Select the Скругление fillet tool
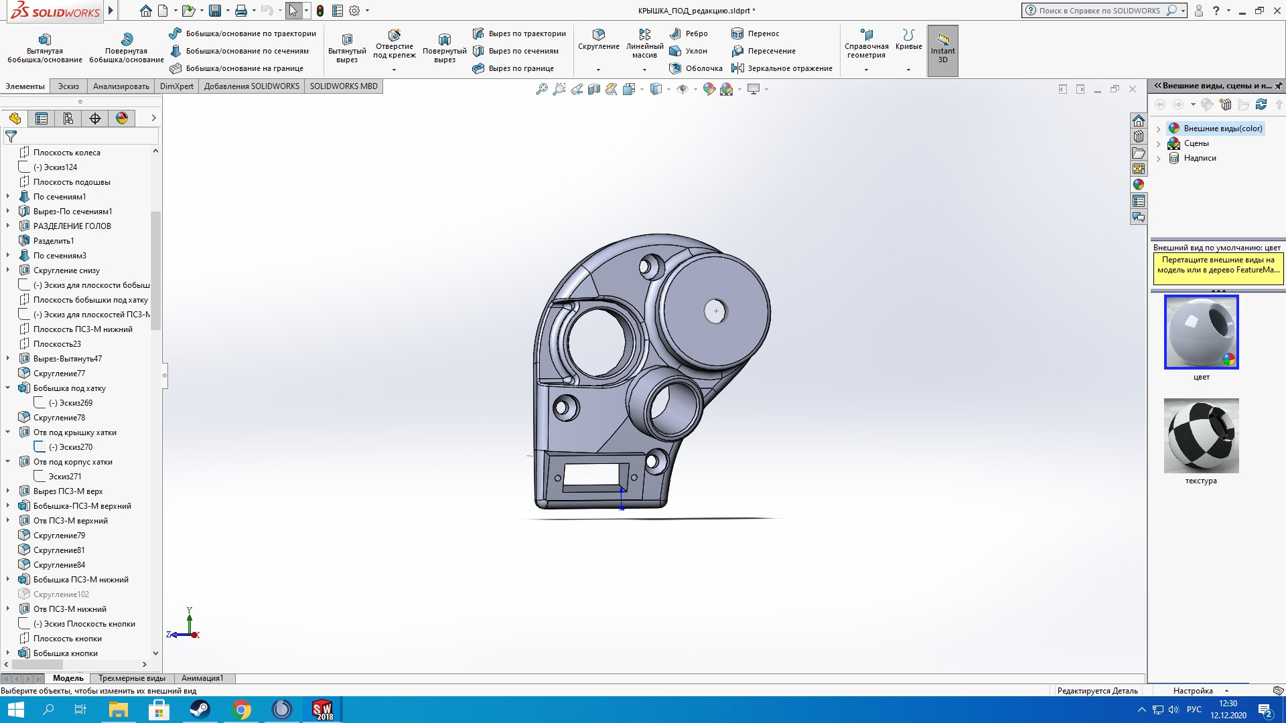The image size is (1286, 723). [599, 39]
